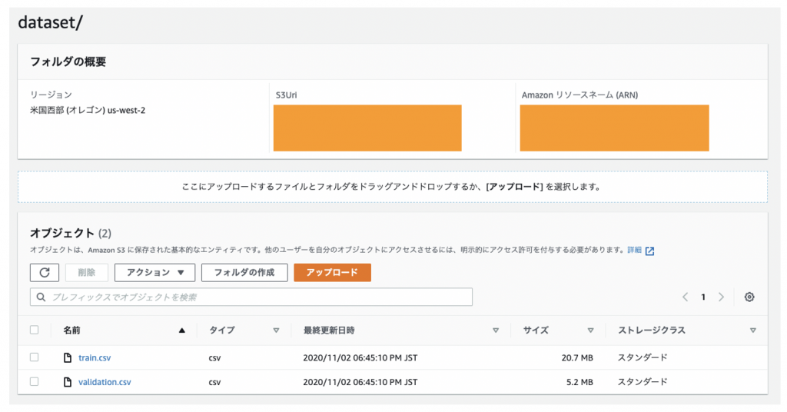Click the file icon next to train.csv
This screenshot has width=787, height=412.
click(x=68, y=357)
